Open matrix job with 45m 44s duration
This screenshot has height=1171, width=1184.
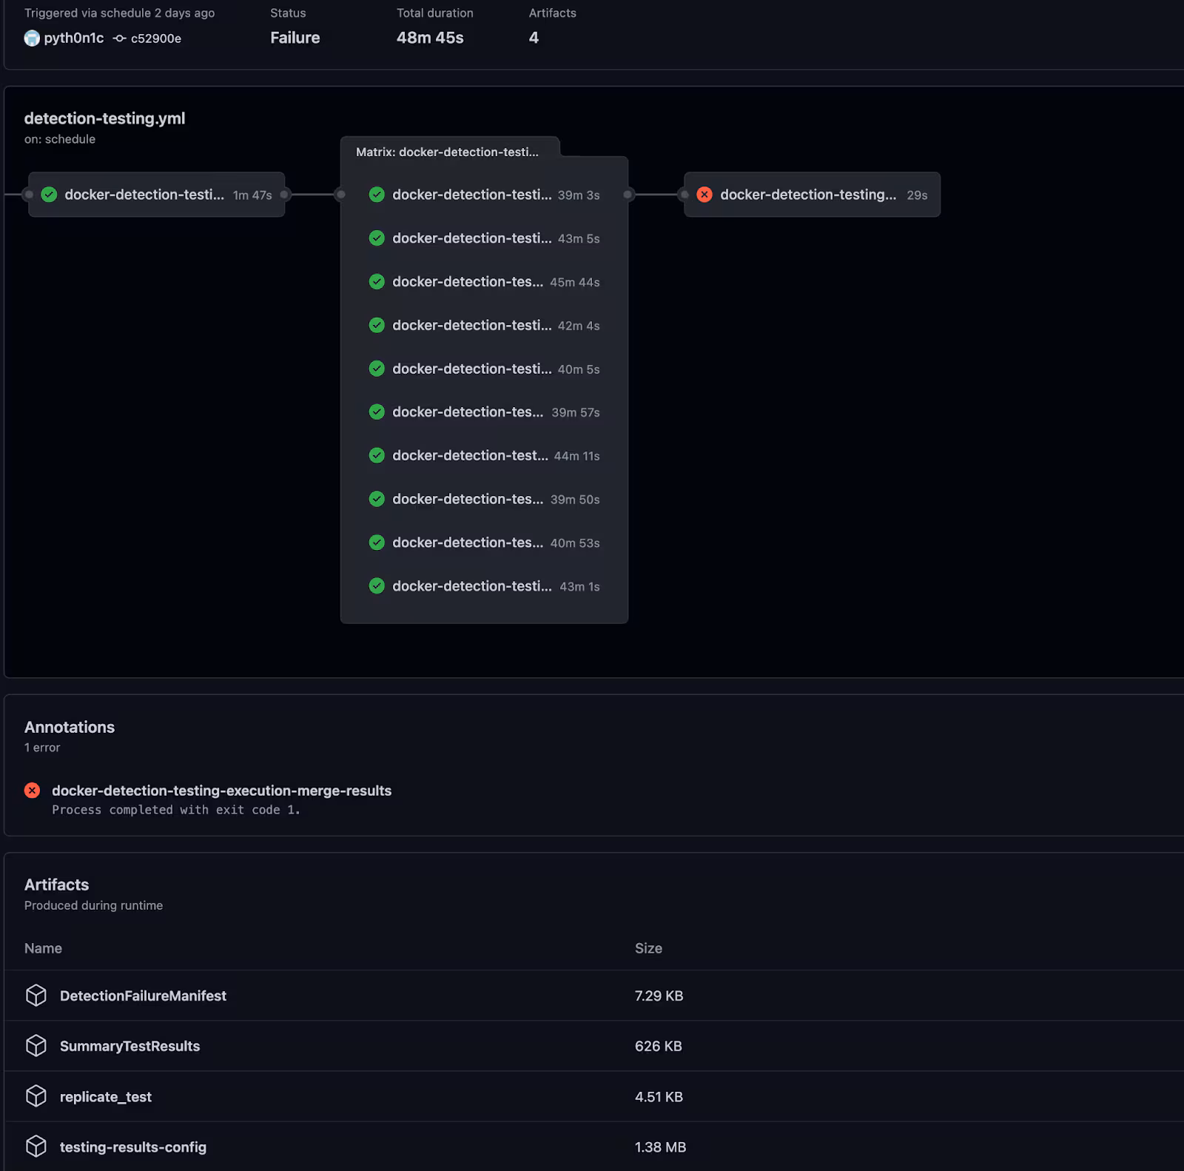[x=484, y=282]
